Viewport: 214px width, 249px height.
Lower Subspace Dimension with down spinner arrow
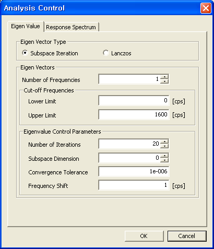164,160
